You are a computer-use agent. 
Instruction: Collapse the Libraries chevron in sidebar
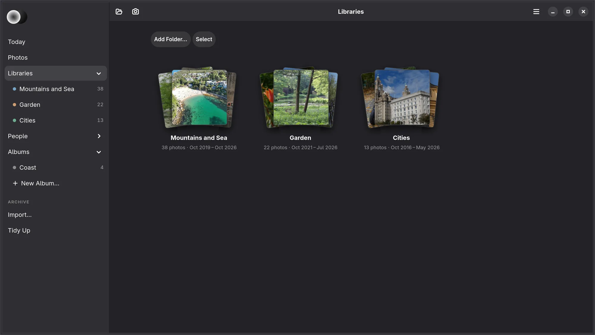[99, 74]
